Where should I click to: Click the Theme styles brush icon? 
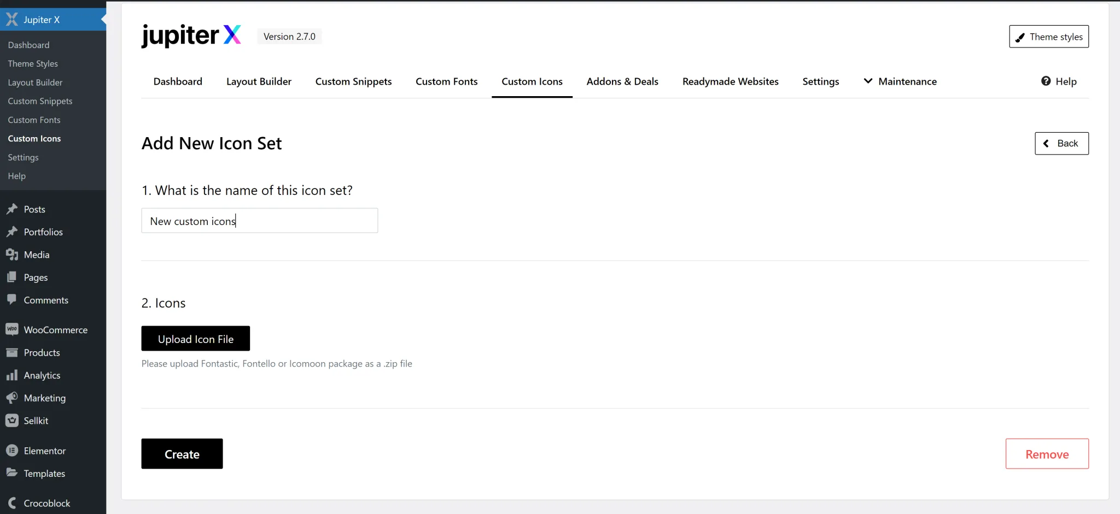click(x=1020, y=37)
